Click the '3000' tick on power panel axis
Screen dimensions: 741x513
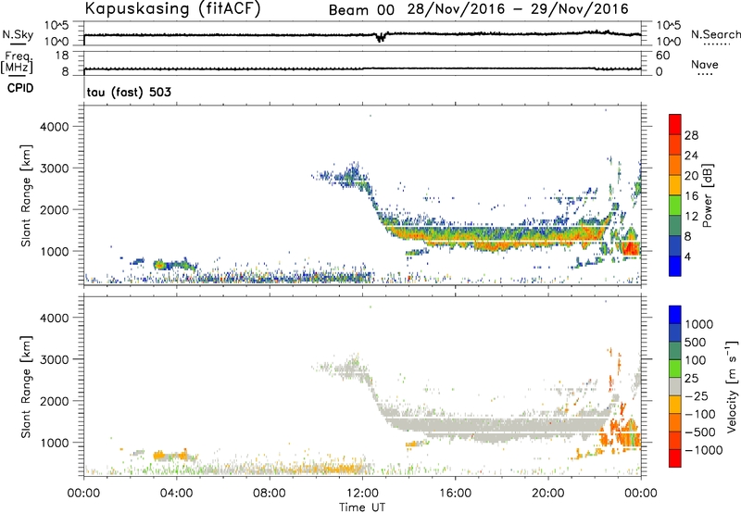(55, 169)
